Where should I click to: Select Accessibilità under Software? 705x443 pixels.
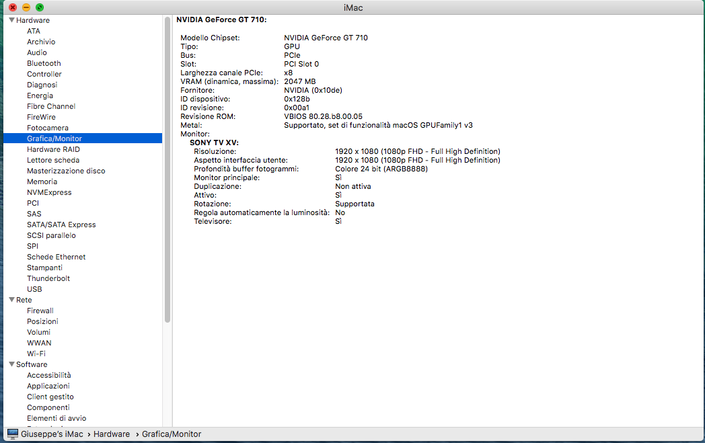point(48,375)
